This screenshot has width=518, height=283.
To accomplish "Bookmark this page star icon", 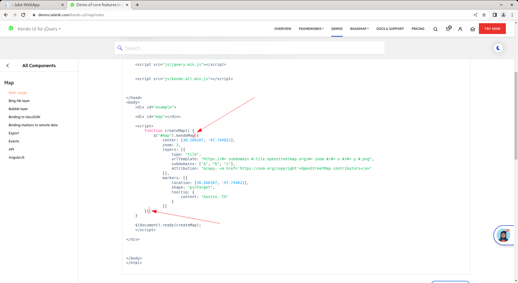I will pos(484,15).
